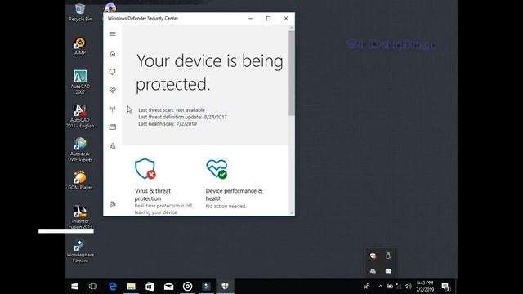
Task: Open the circular media app on taskbar
Action: [x=187, y=287]
